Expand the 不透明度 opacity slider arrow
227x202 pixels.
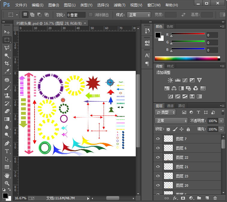pyautogui.click(x=222, y=121)
